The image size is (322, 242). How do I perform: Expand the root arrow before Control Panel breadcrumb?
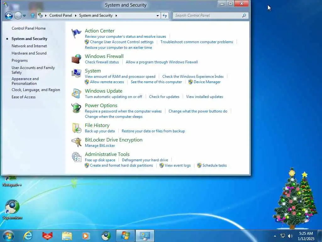(46, 16)
